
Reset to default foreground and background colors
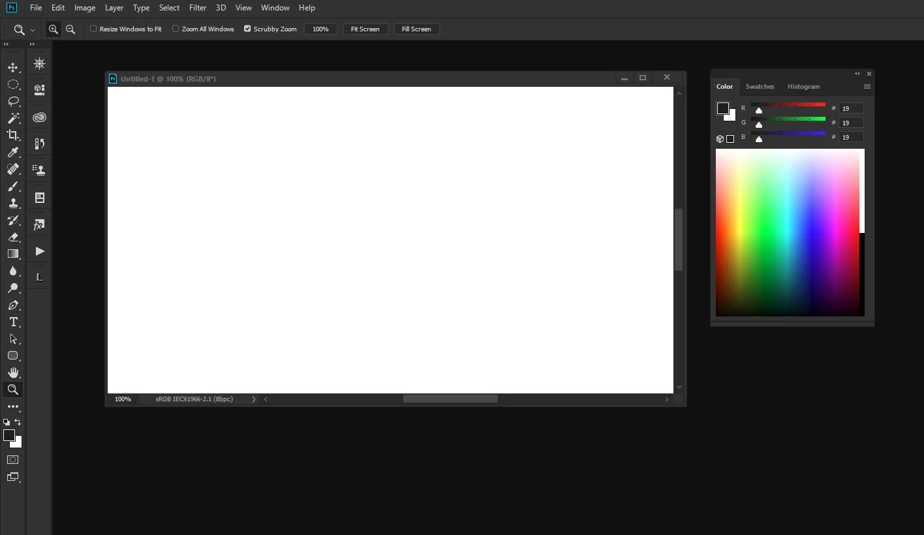coord(7,422)
